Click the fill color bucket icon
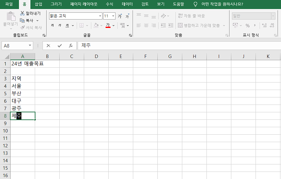The width and height of the screenshot is (281, 179). pos(96,25)
